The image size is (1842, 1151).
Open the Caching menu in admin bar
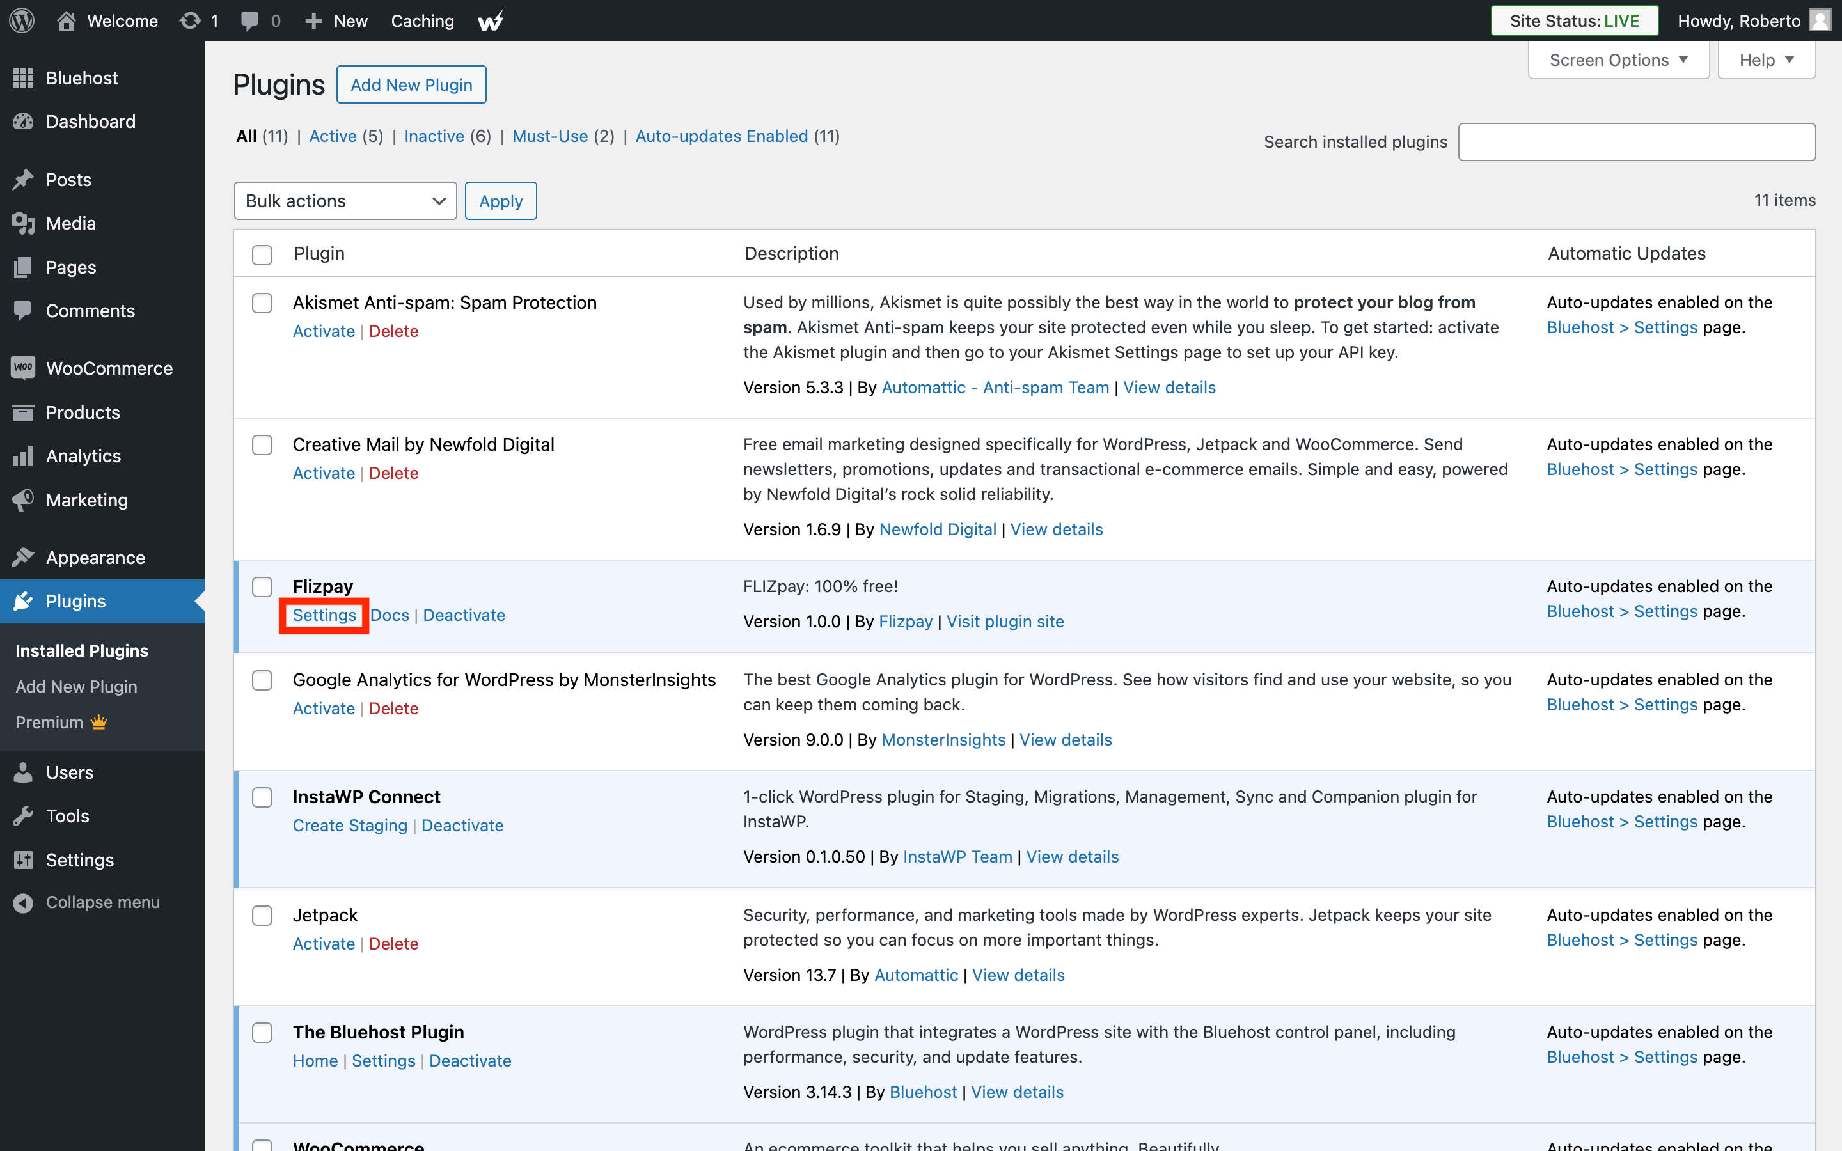pos(422,20)
